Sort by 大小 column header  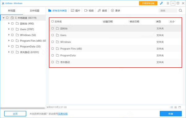pos(172,22)
